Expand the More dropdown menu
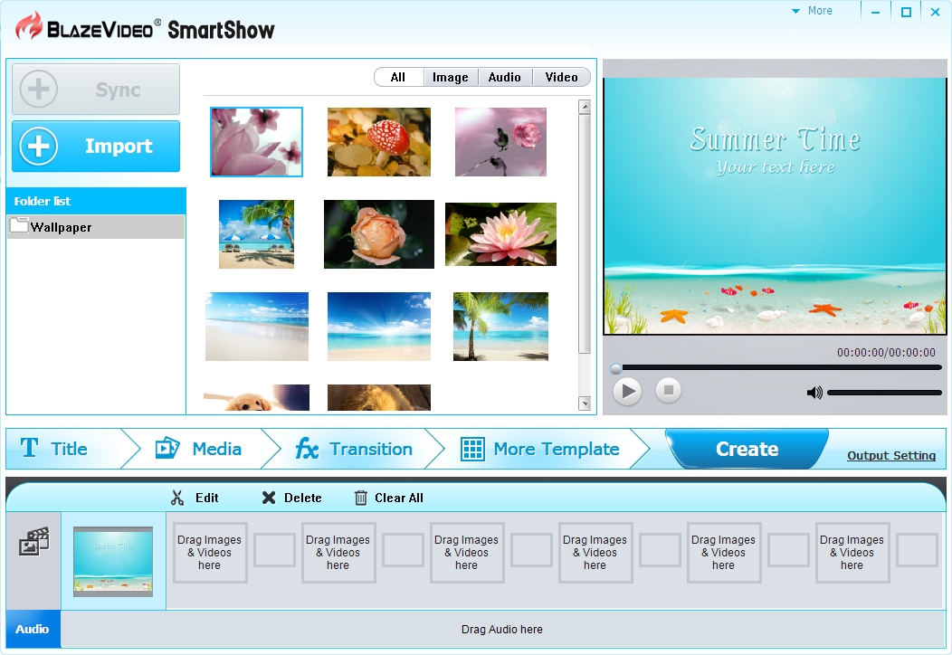Viewport: 952px width, 655px height. pyautogui.click(x=812, y=11)
